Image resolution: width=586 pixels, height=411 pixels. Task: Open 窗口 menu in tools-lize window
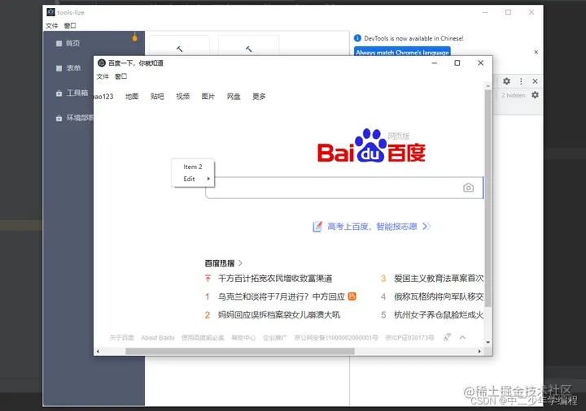click(x=70, y=26)
